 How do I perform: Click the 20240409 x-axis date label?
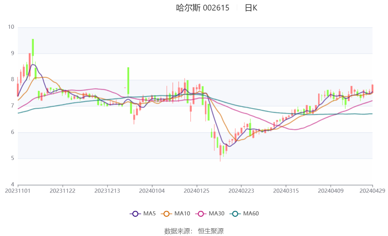coord(331,191)
